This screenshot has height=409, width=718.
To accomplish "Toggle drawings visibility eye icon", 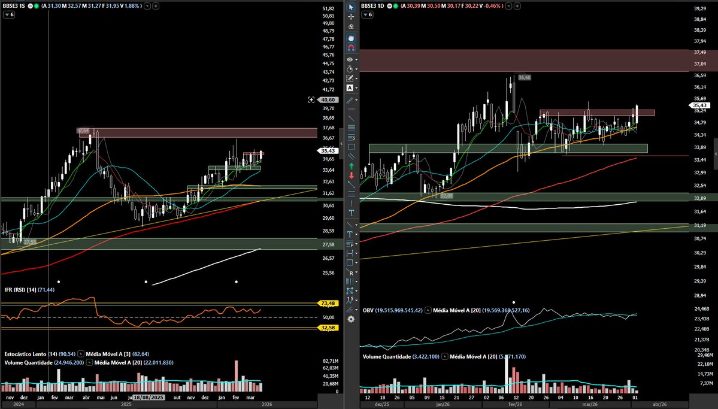I will coord(350,59).
